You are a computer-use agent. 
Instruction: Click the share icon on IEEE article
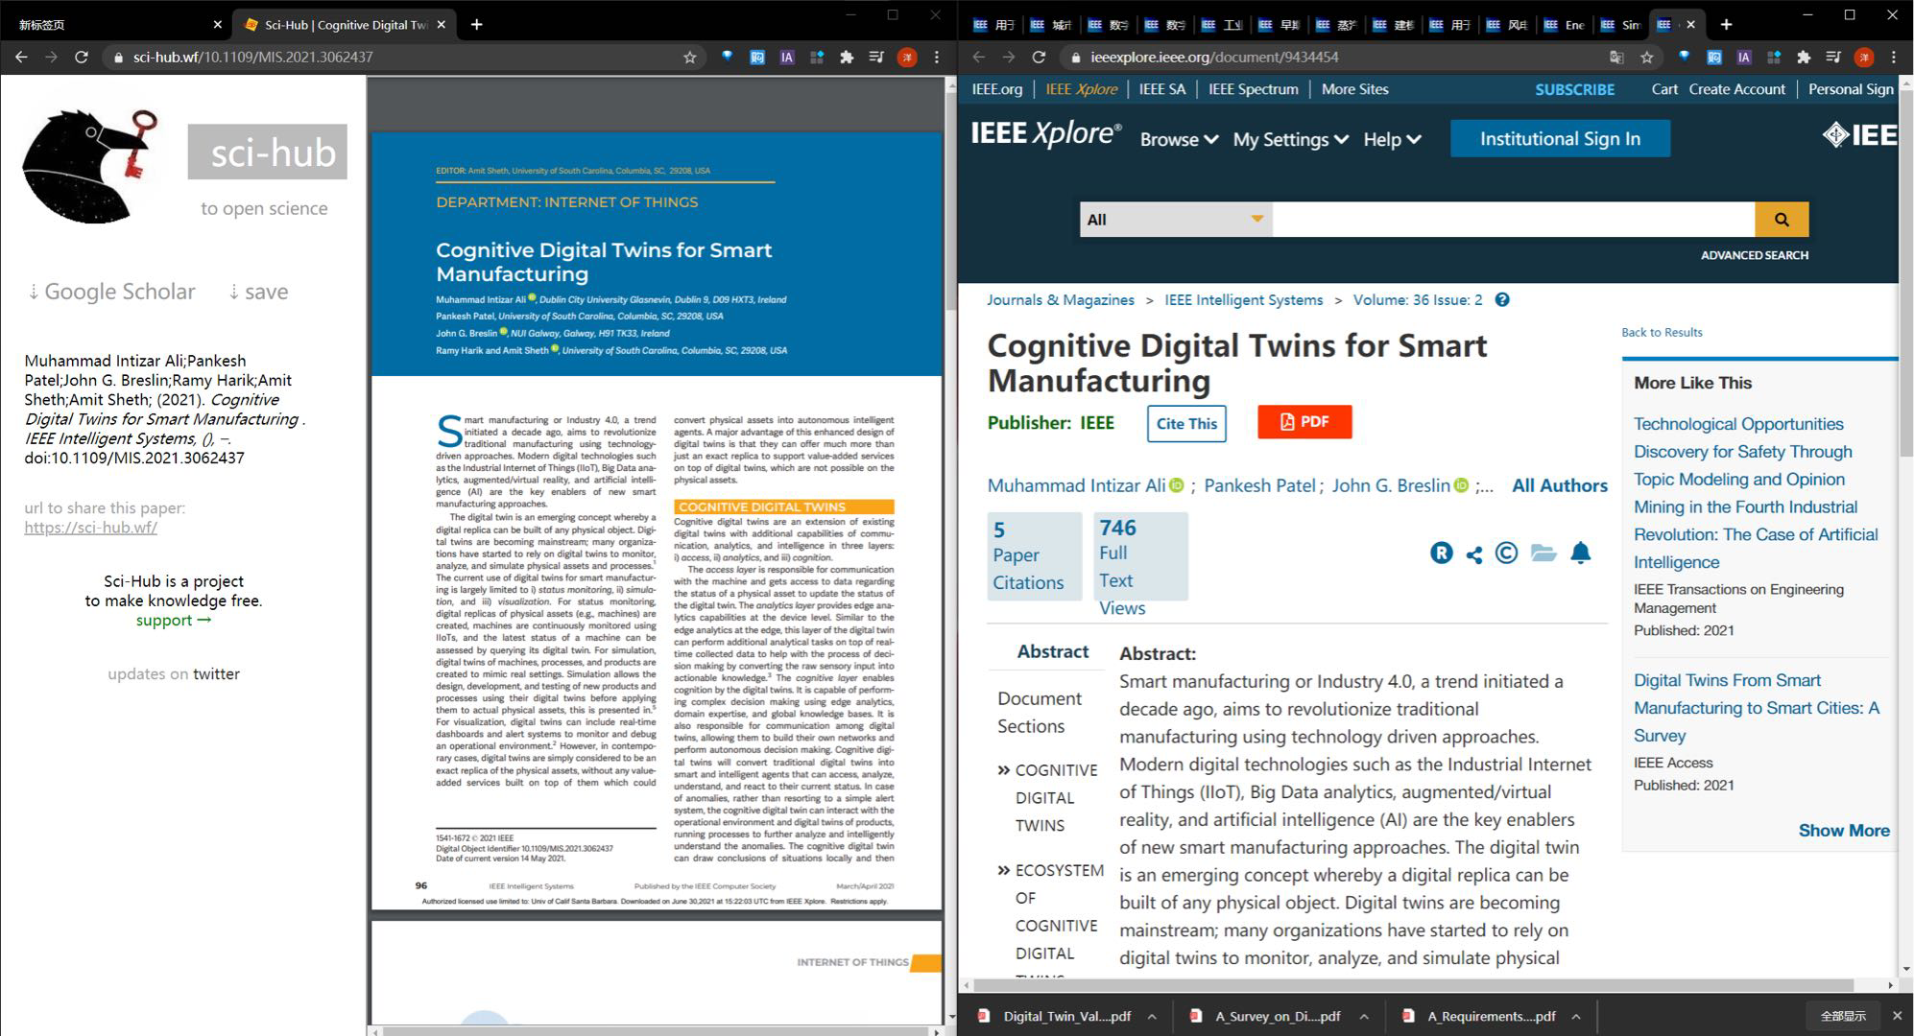pyautogui.click(x=1474, y=554)
